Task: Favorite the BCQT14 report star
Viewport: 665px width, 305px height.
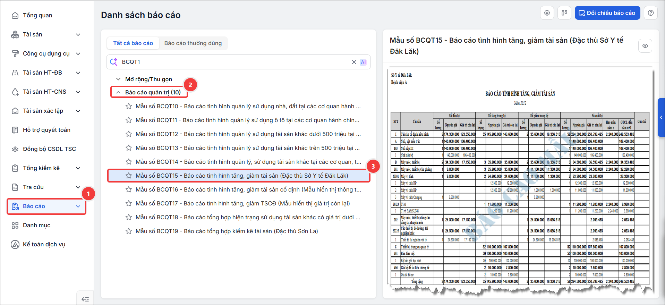Action: tap(129, 162)
